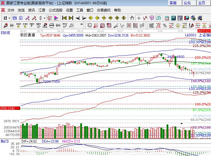Open the candlestick chart type dropdown arrow

44,18
